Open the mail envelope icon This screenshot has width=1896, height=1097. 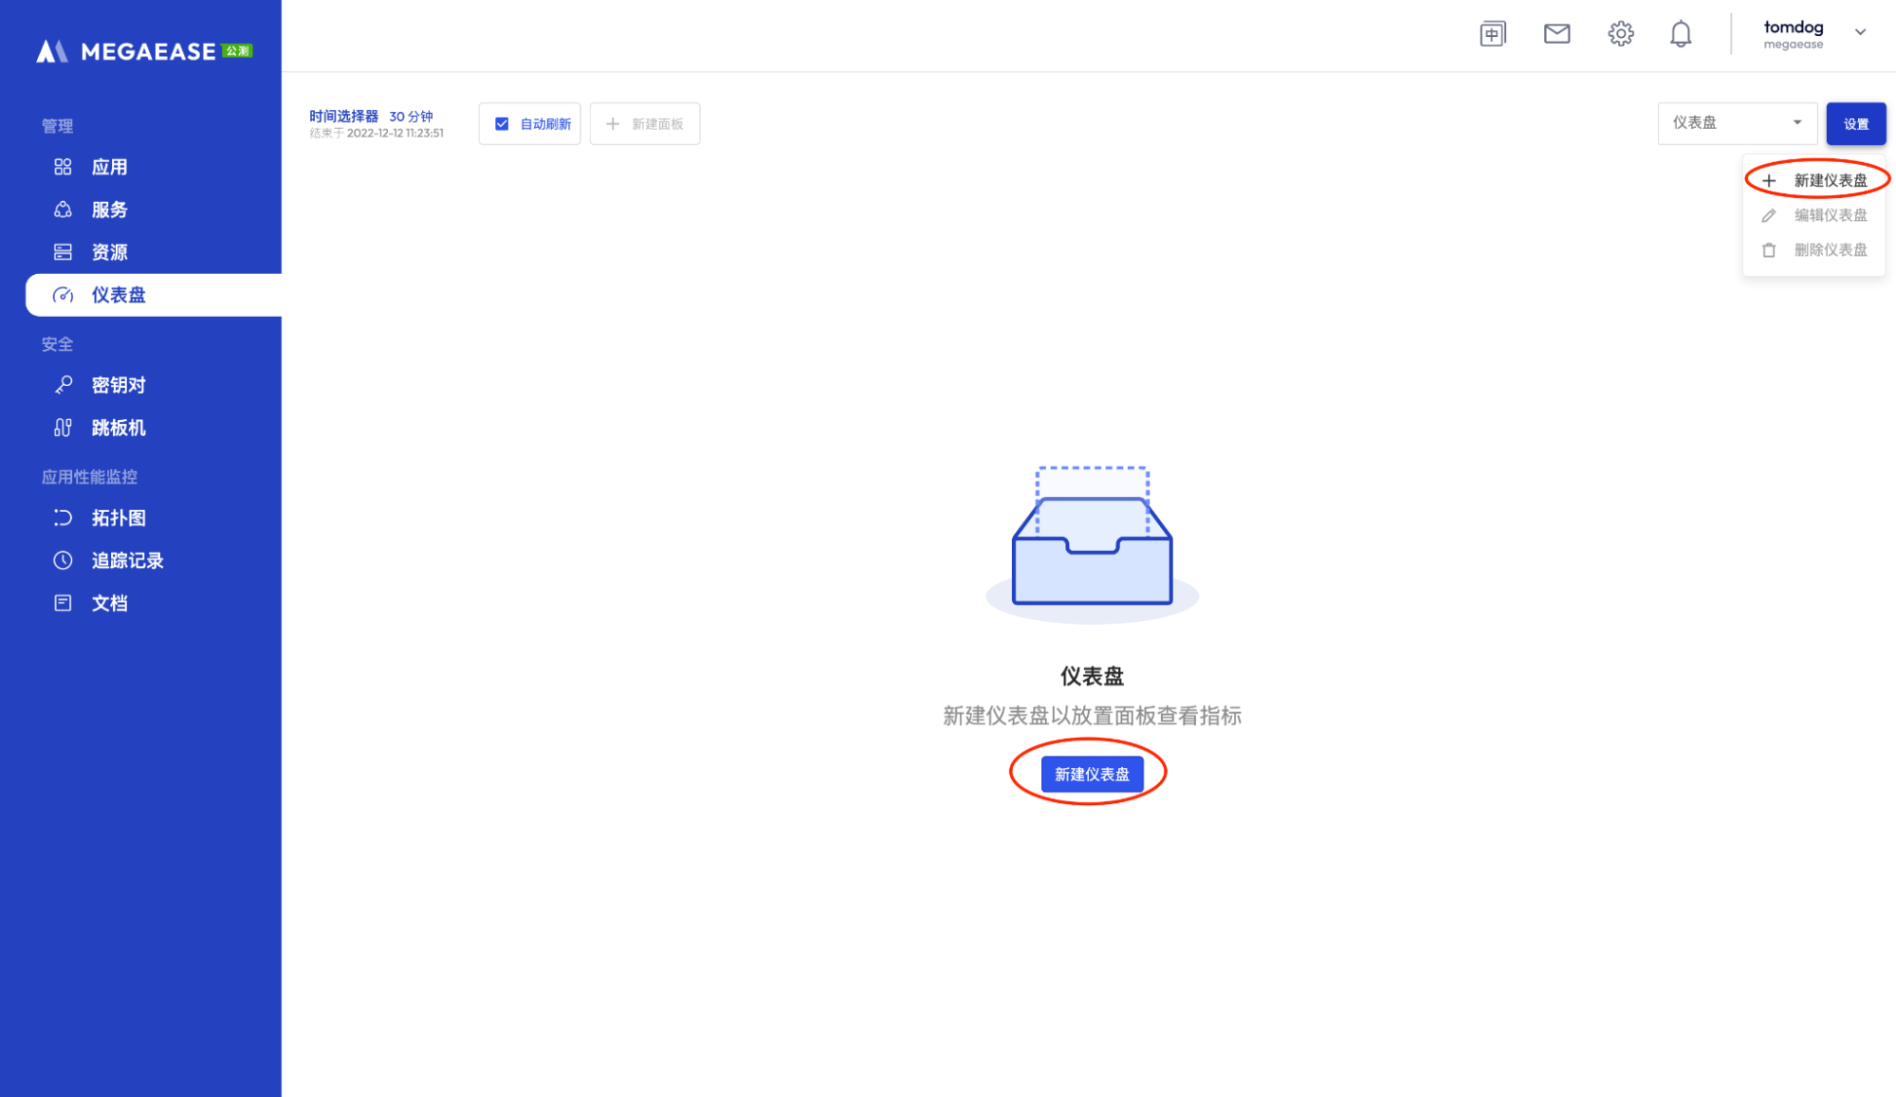[1556, 34]
